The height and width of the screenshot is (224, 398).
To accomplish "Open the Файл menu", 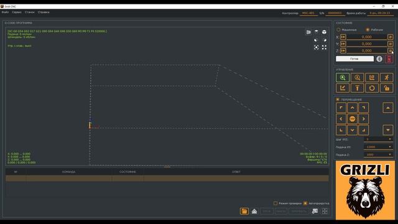I will [5, 12].
